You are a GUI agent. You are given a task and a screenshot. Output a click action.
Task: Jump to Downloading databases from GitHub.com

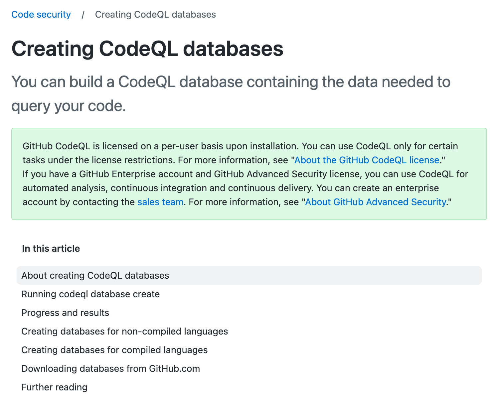coord(110,368)
